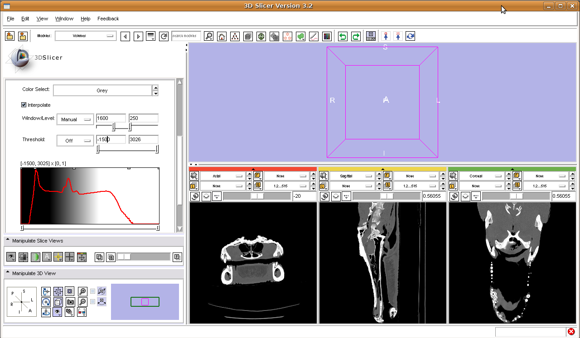Open the Window menu
This screenshot has width=580, height=338.
tap(64, 19)
